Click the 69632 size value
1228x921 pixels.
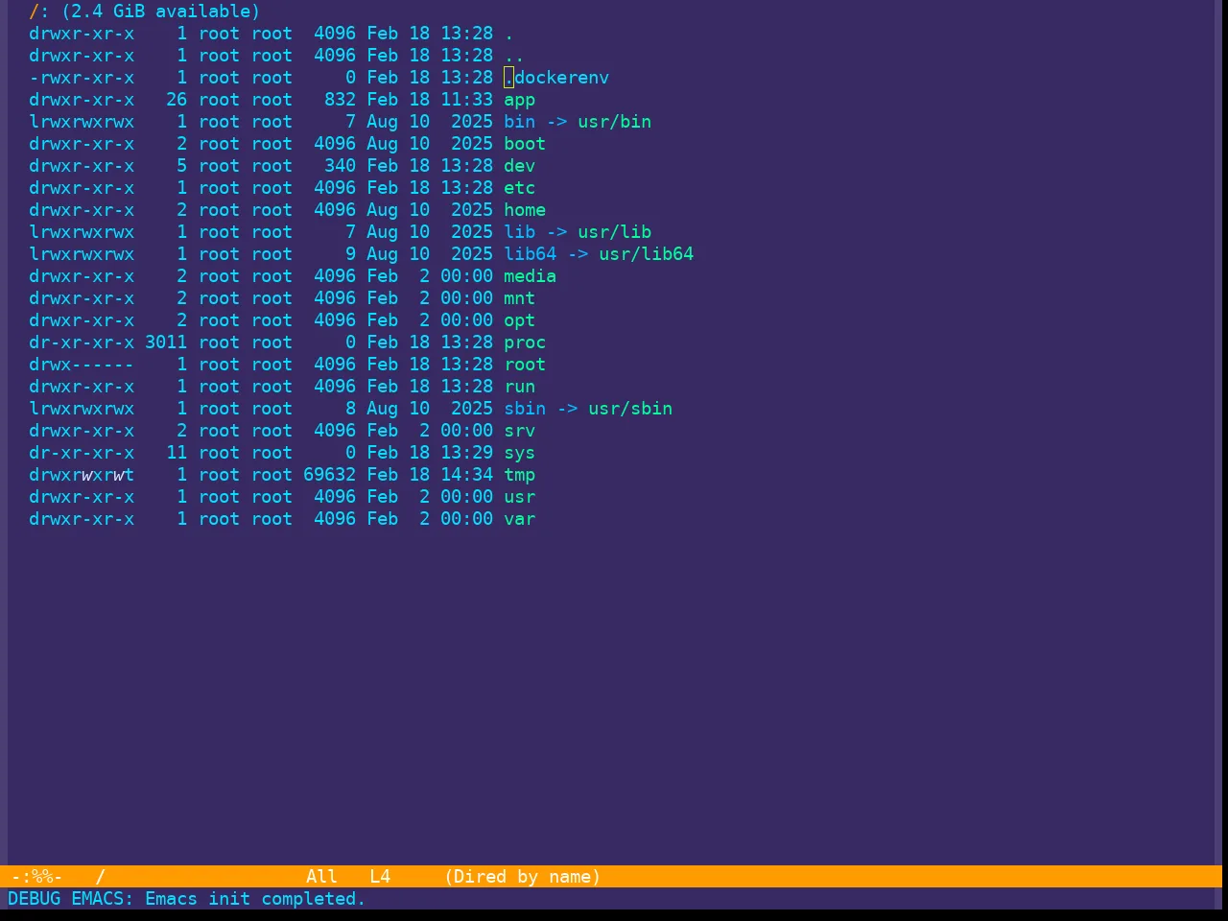[329, 475]
